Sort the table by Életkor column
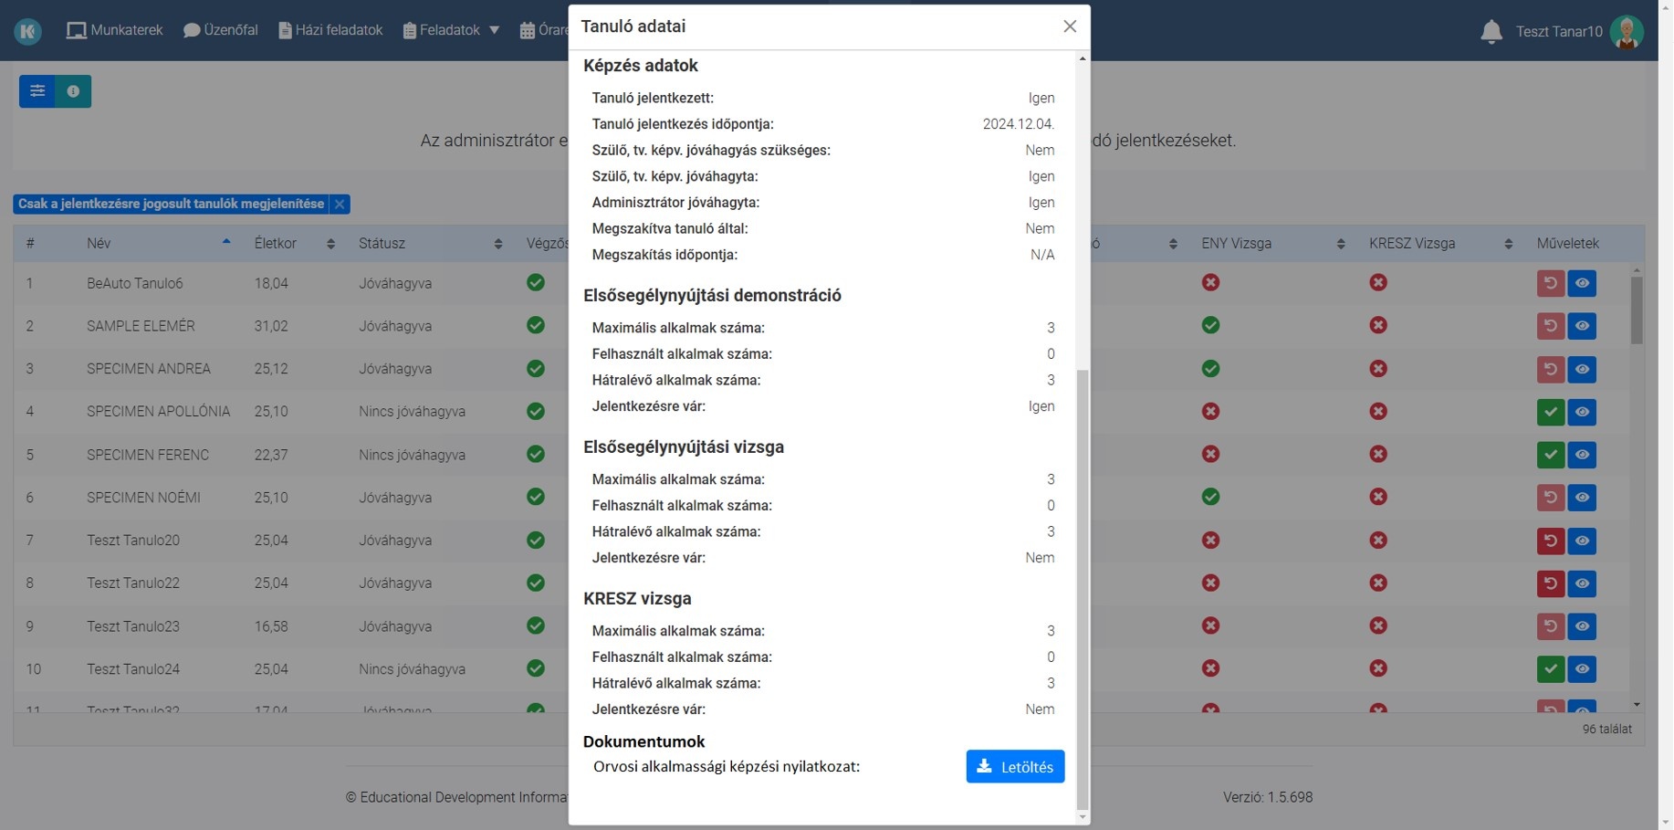 pos(294,244)
